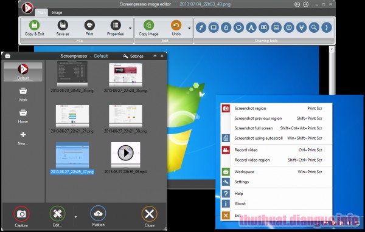Screen dimensions: 365x232
Task: Open About from the tray menu
Action: pos(276,203)
